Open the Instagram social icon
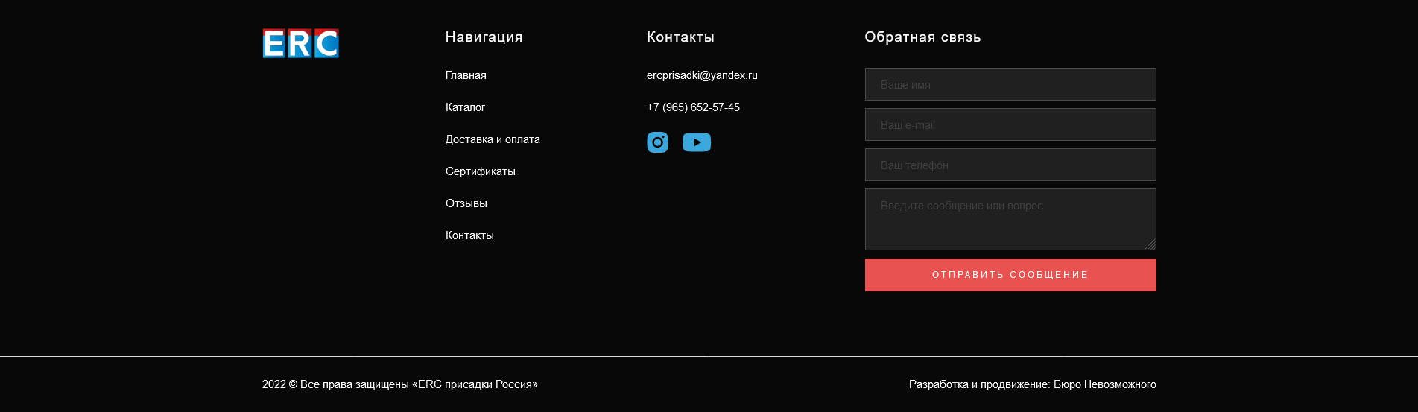Screen dimensions: 1418x412 point(657,142)
